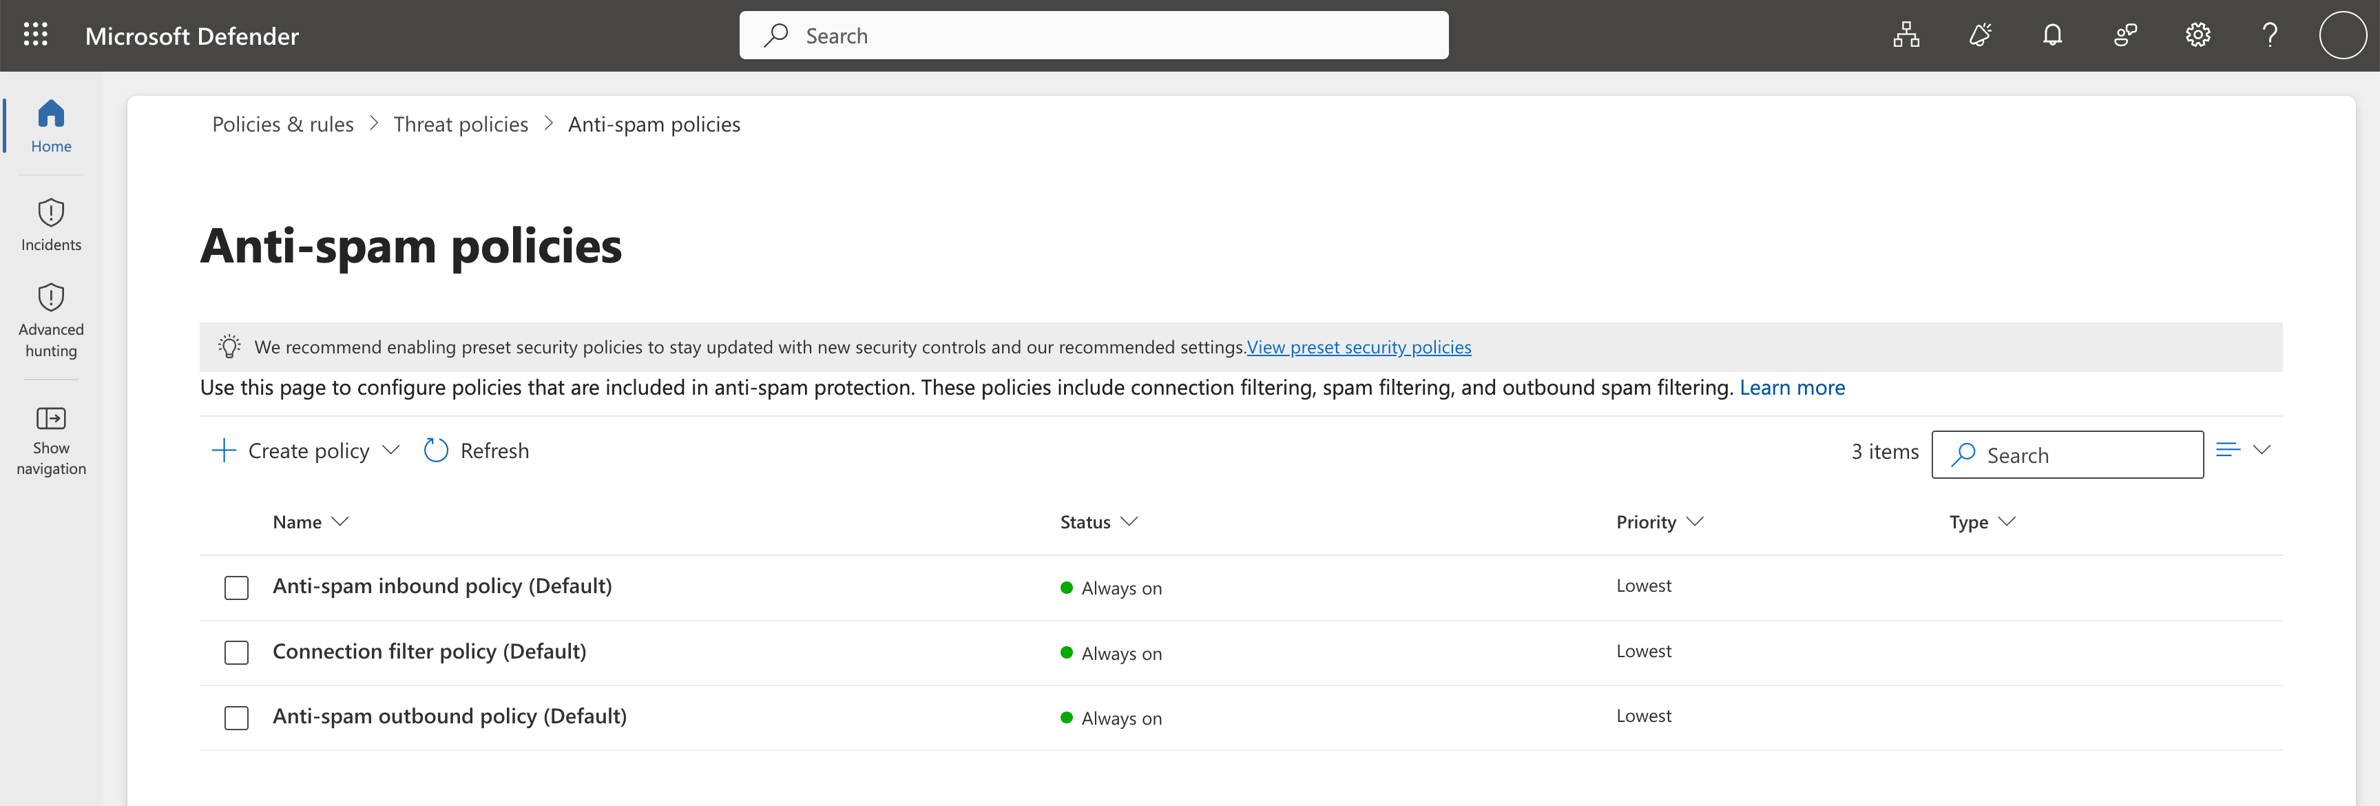The image size is (2380, 806).
Task: Show navigation pane
Action: click(x=51, y=441)
